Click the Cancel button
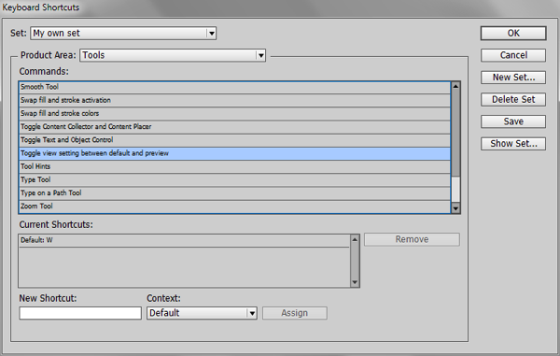 [x=513, y=55]
